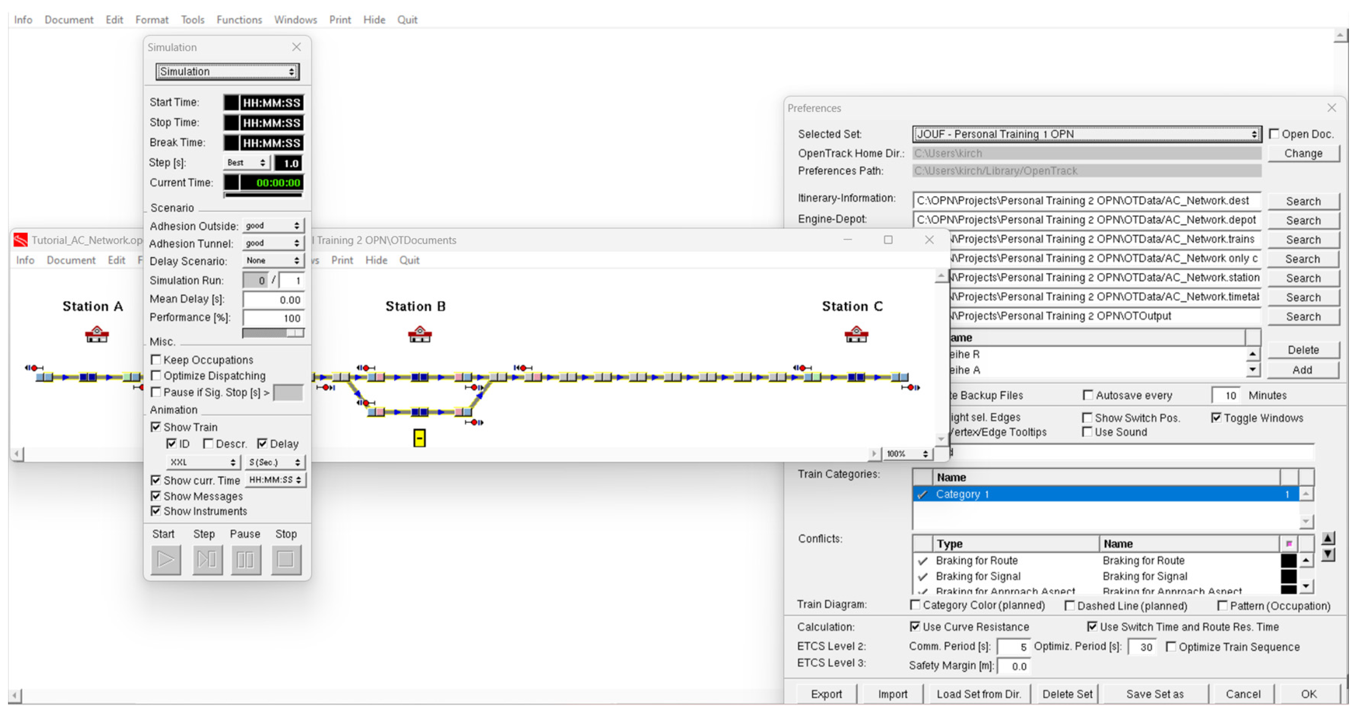
Task: Click the Pause simulation icon
Action: tap(245, 560)
